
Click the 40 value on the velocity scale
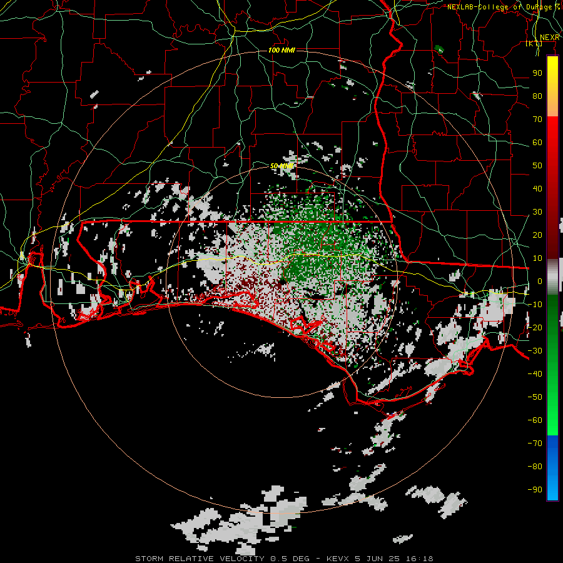pos(537,188)
